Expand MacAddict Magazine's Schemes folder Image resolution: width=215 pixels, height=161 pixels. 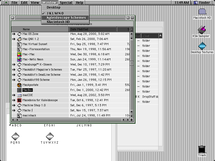point(14,69)
